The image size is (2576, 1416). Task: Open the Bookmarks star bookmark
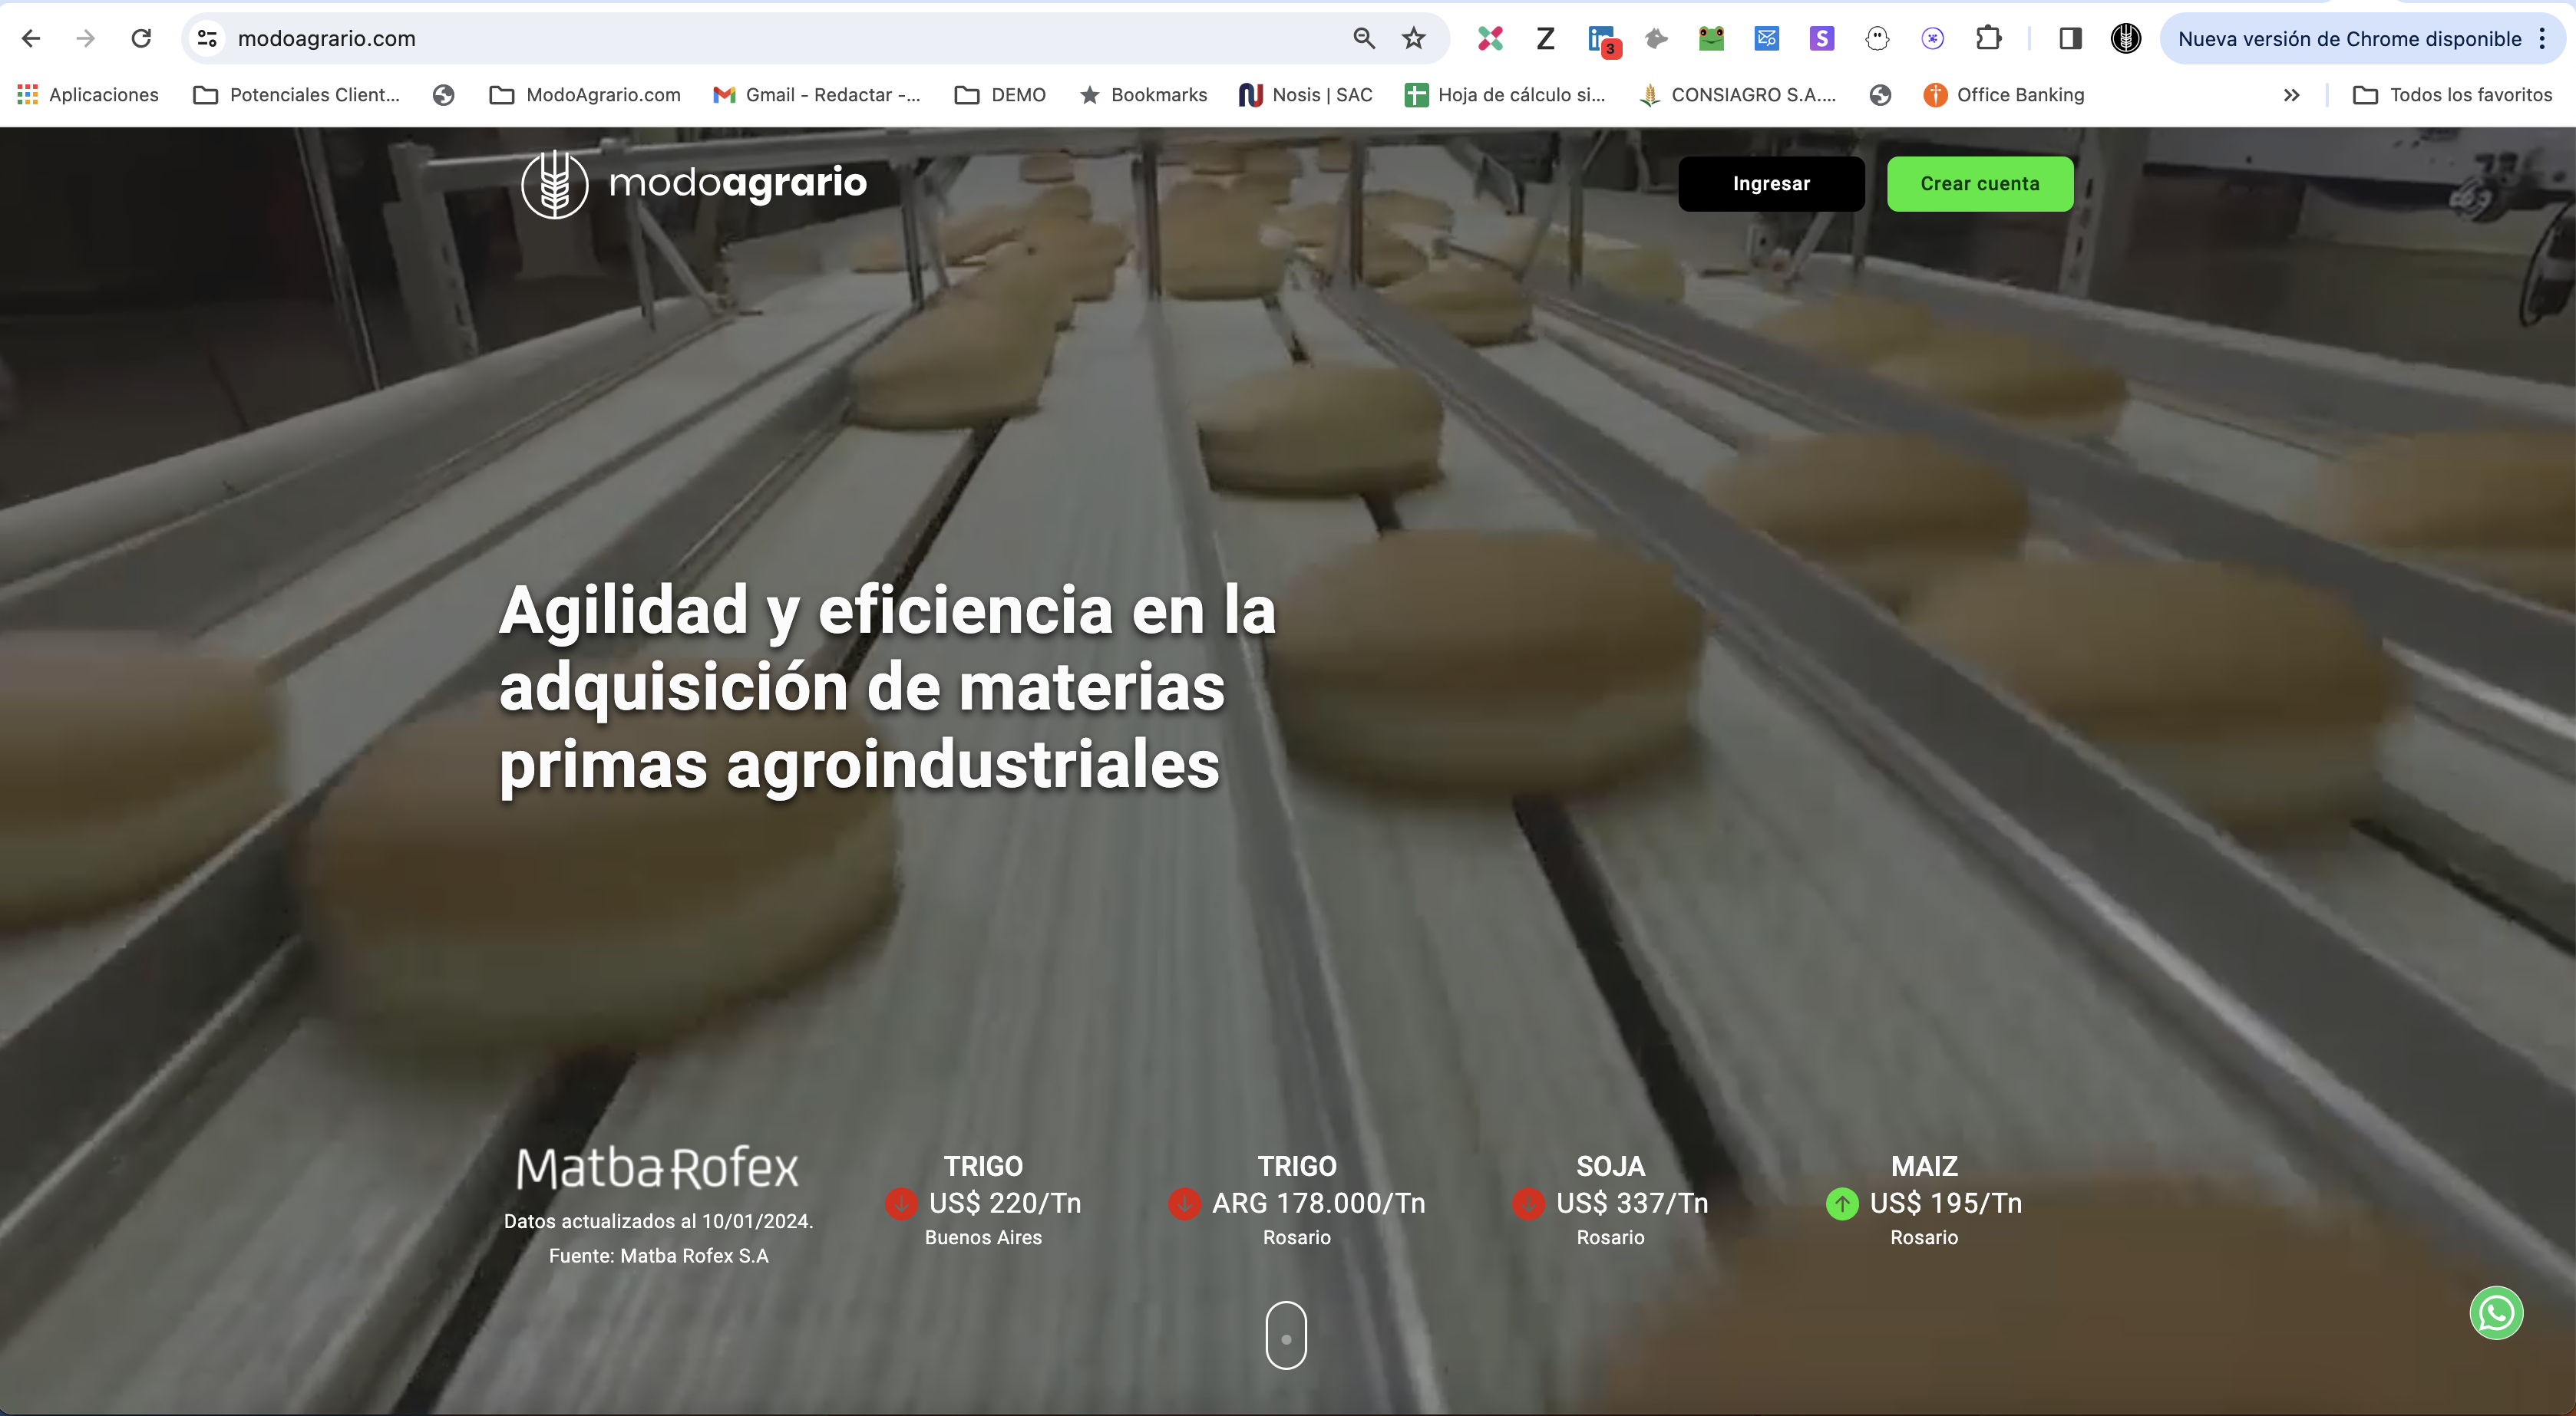(1143, 95)
